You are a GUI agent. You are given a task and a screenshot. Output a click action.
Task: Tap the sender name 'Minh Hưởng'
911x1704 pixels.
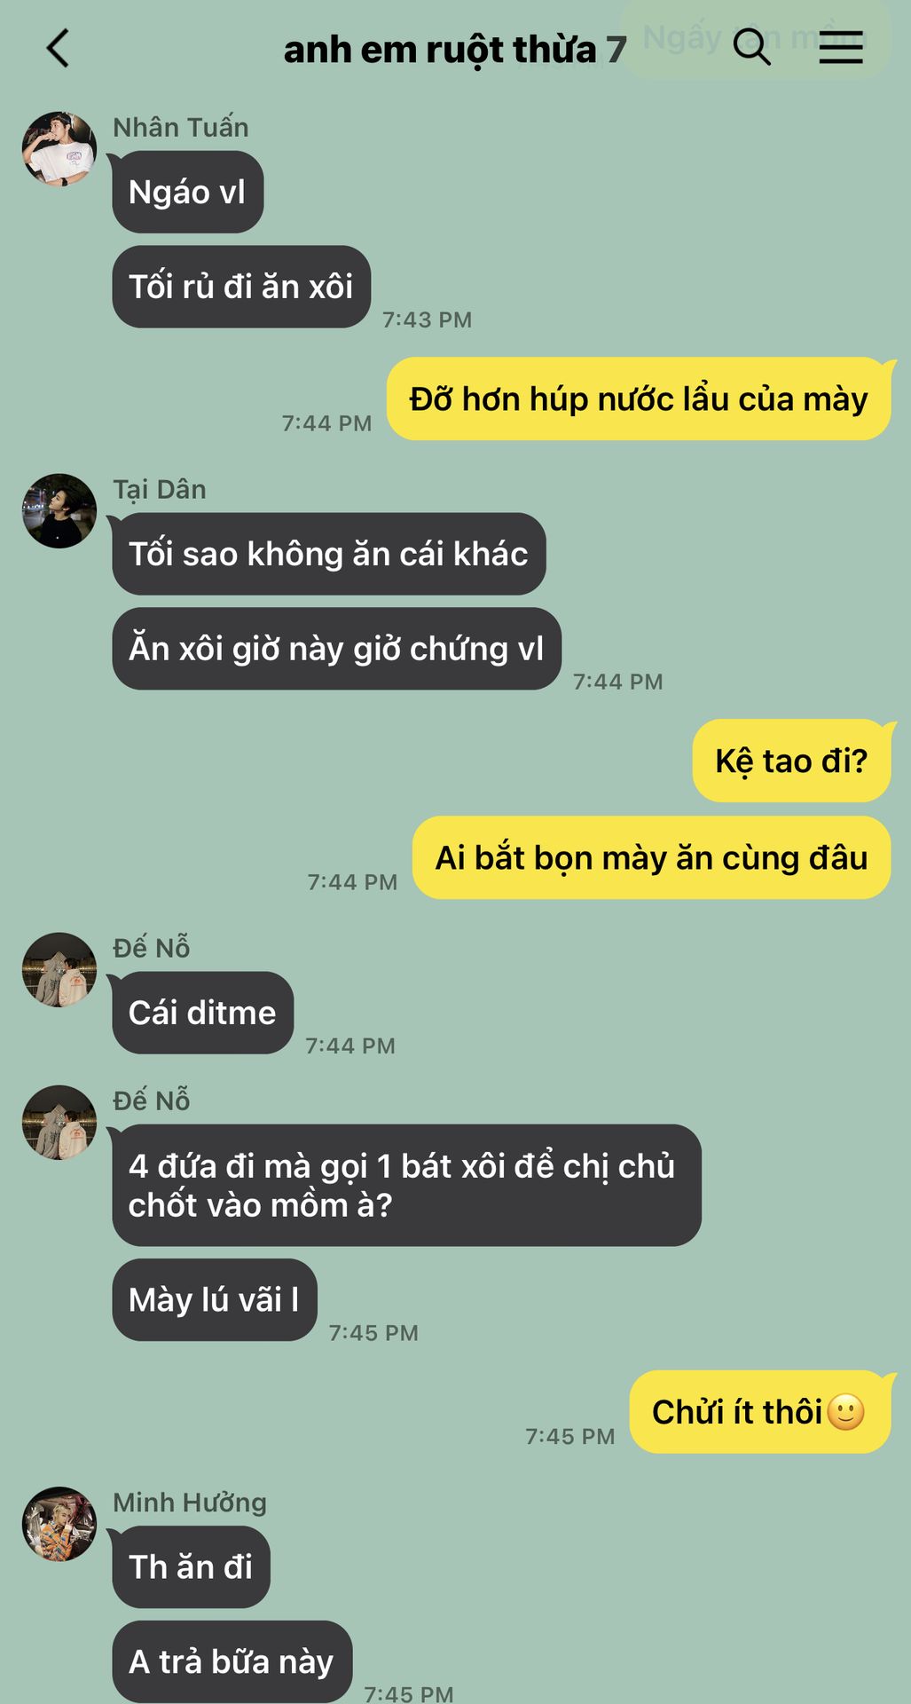(x=190, y=1503)
